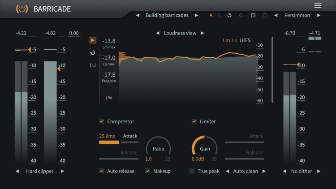Select the Lm loudness mode
The width and height of the screenshot is (336, 189).
(x=226, y=40)
